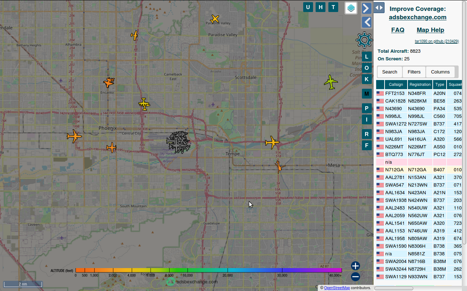
Task: Toggle the K map option
Action: click(x=367, y=79)
